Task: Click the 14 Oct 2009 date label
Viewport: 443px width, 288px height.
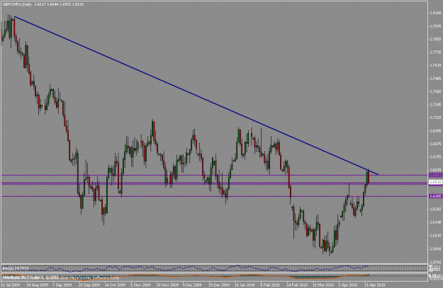Action: point(114,285)
